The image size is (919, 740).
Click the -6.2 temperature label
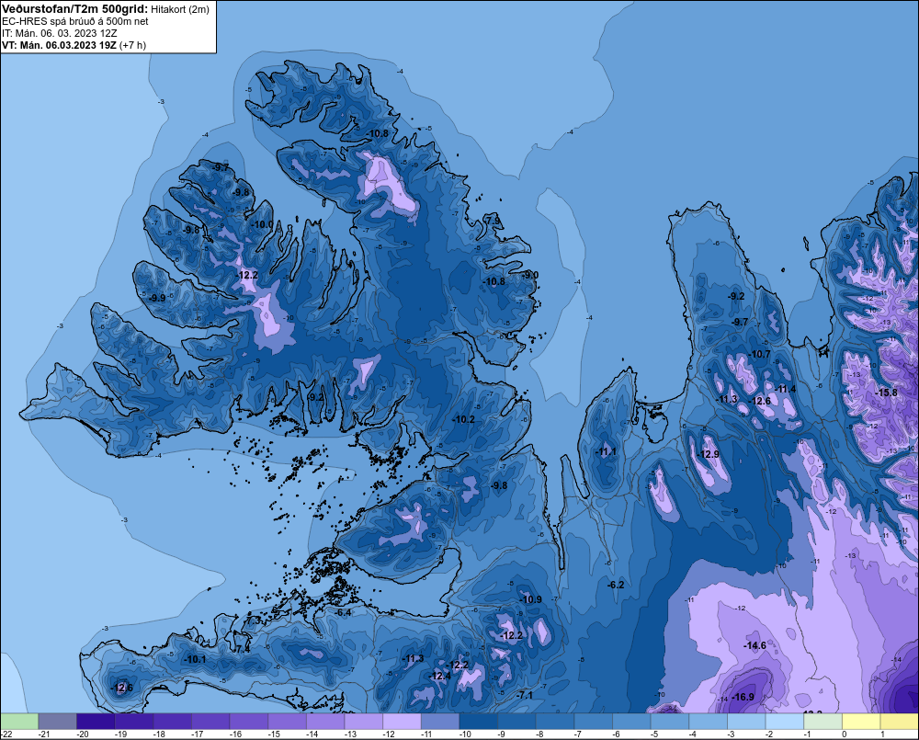pos(616,585)
